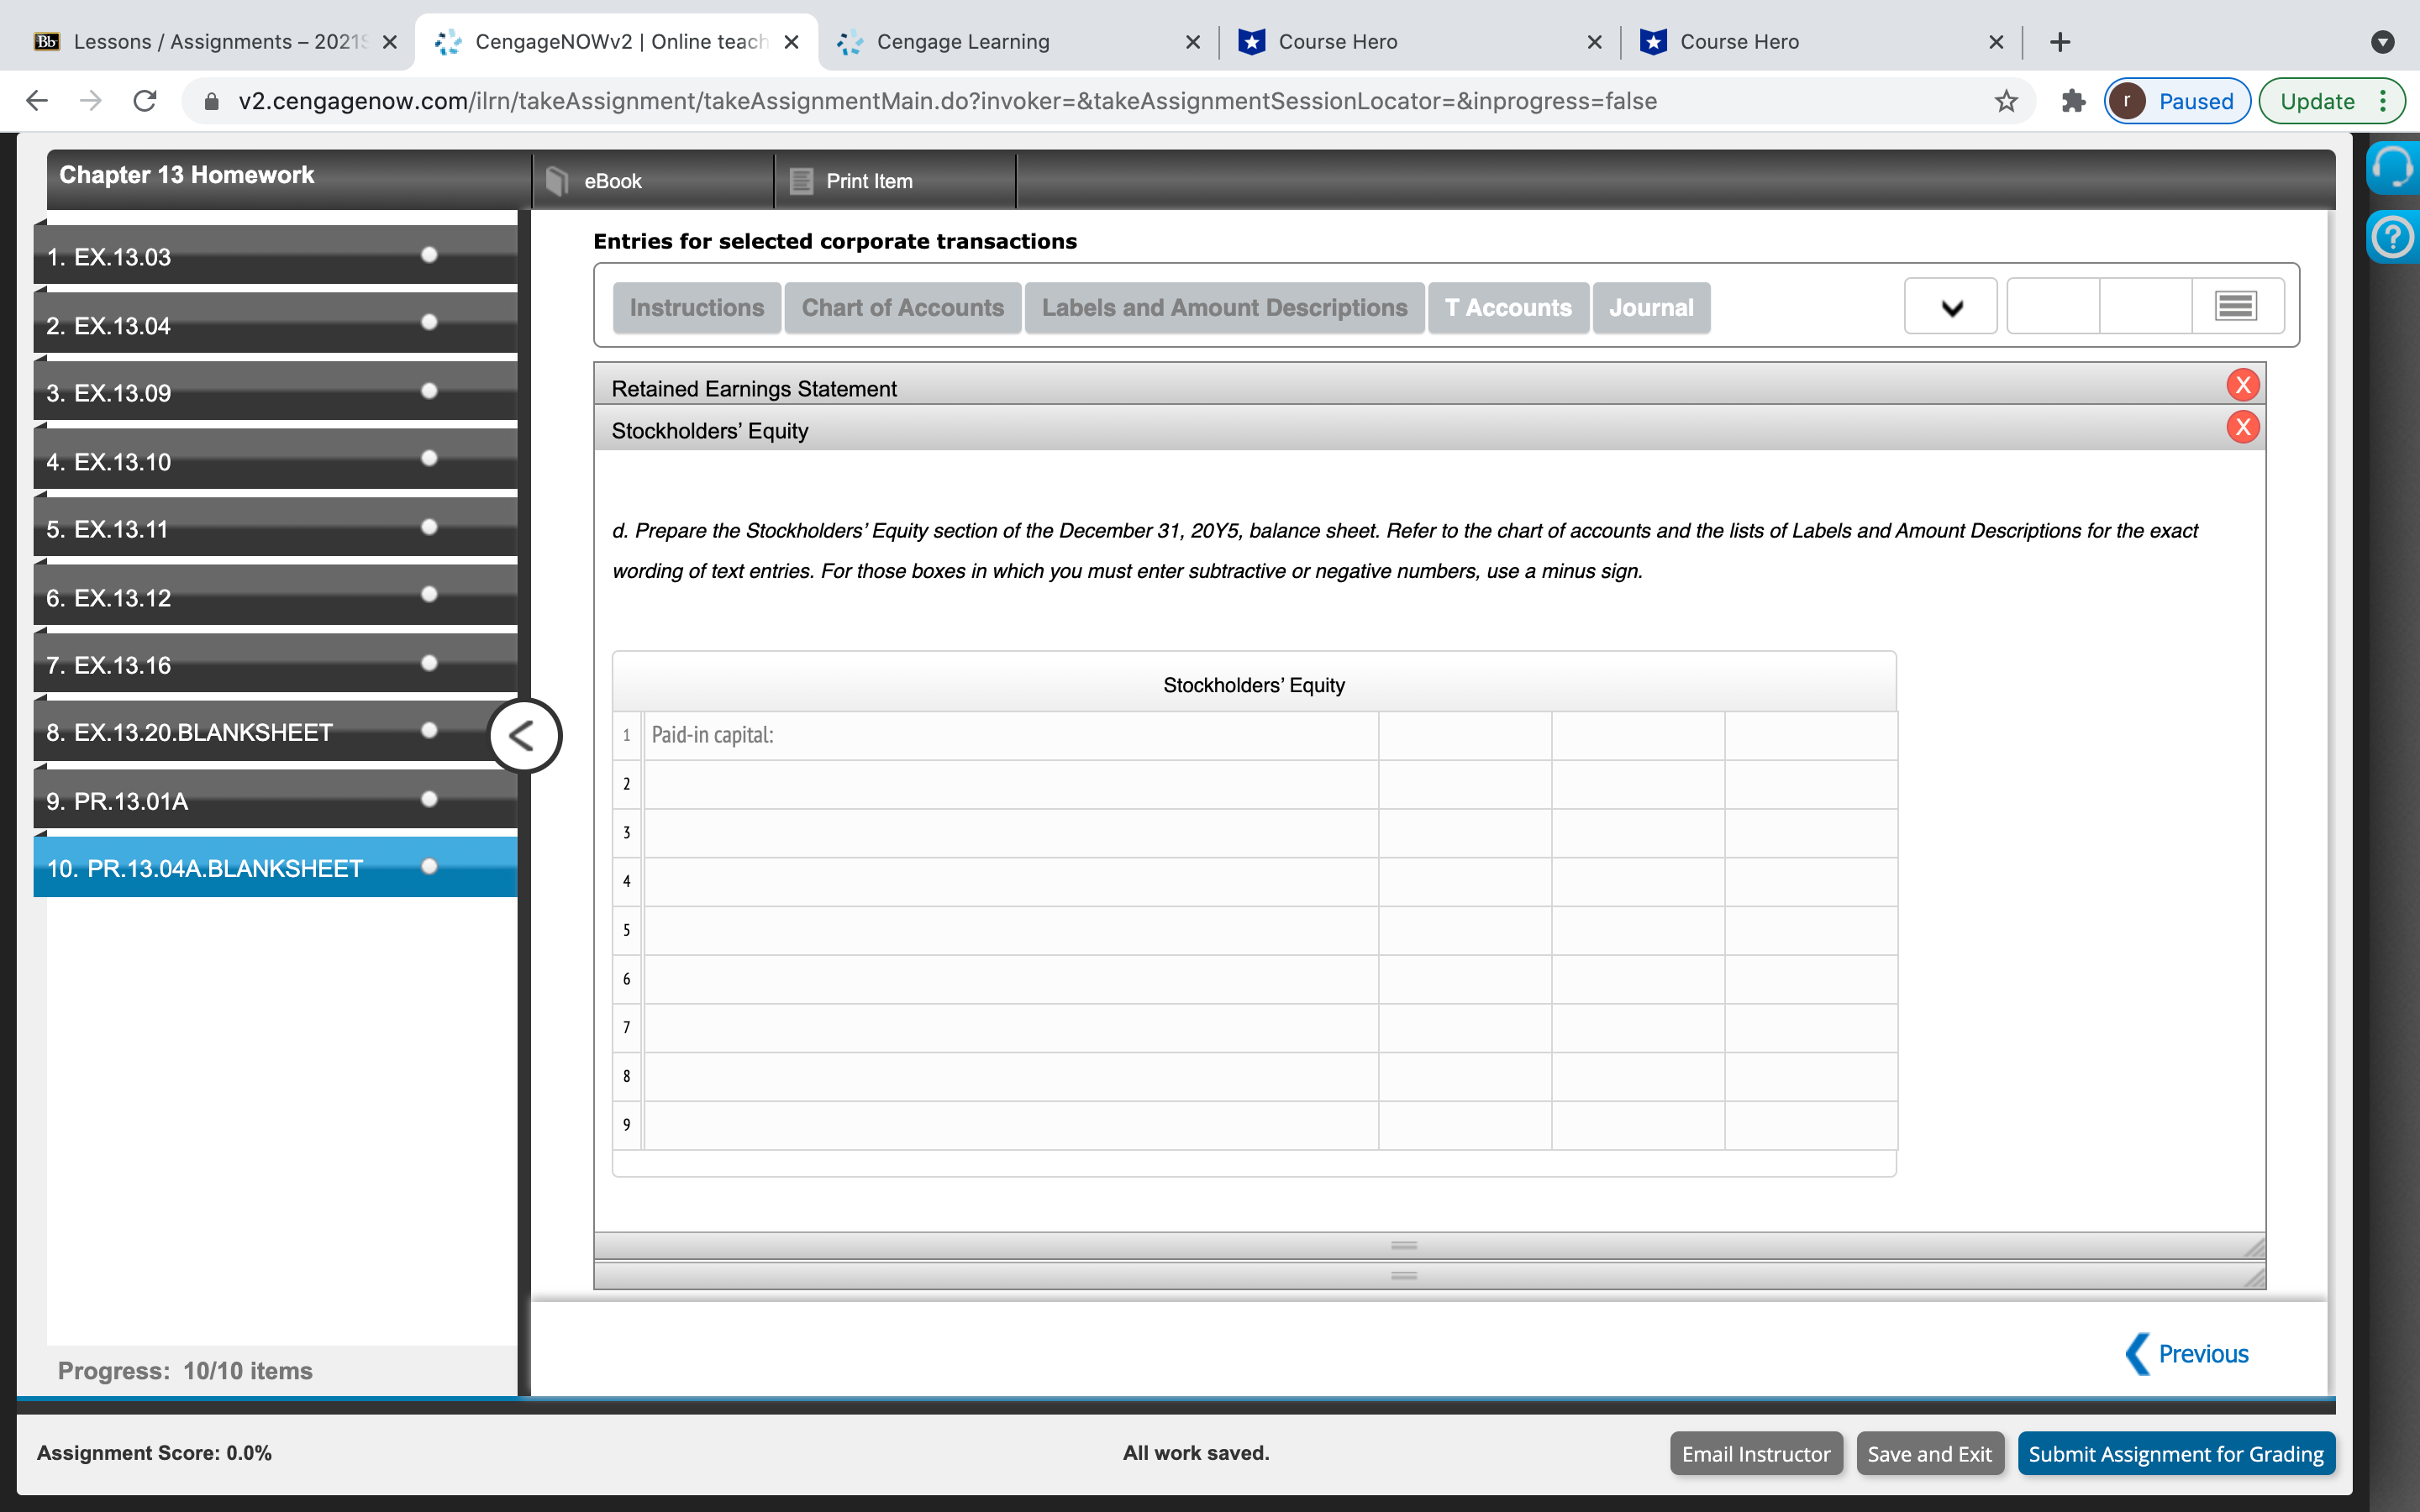The image size is (2420, 1512).
Task: Select status dot for PR.13.01A
Action: tap(429, 799)
